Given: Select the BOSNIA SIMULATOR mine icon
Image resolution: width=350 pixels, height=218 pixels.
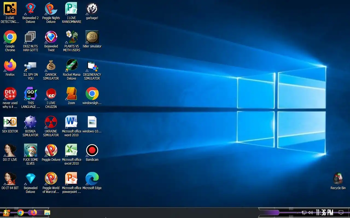Looking at the screenshot, I should (31, 126).
